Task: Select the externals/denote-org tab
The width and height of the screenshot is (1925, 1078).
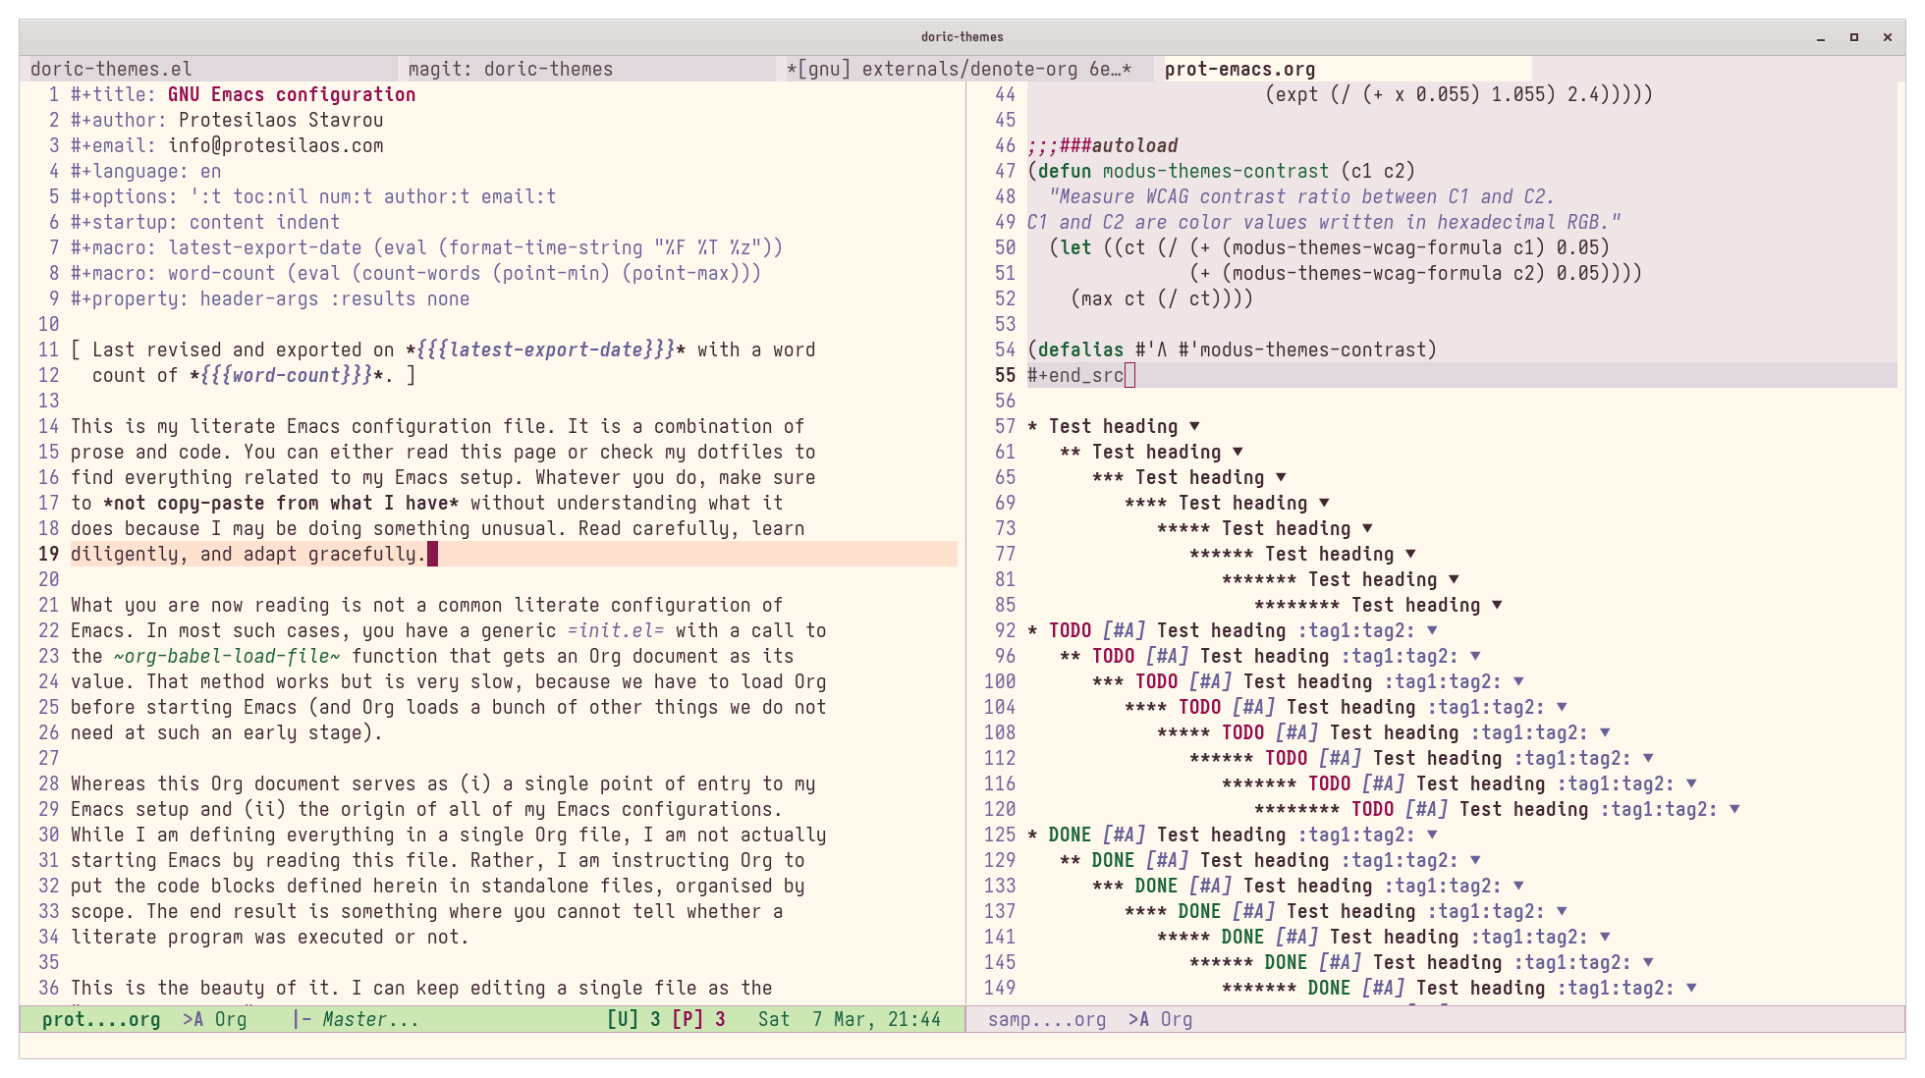Action: point(959,69)
